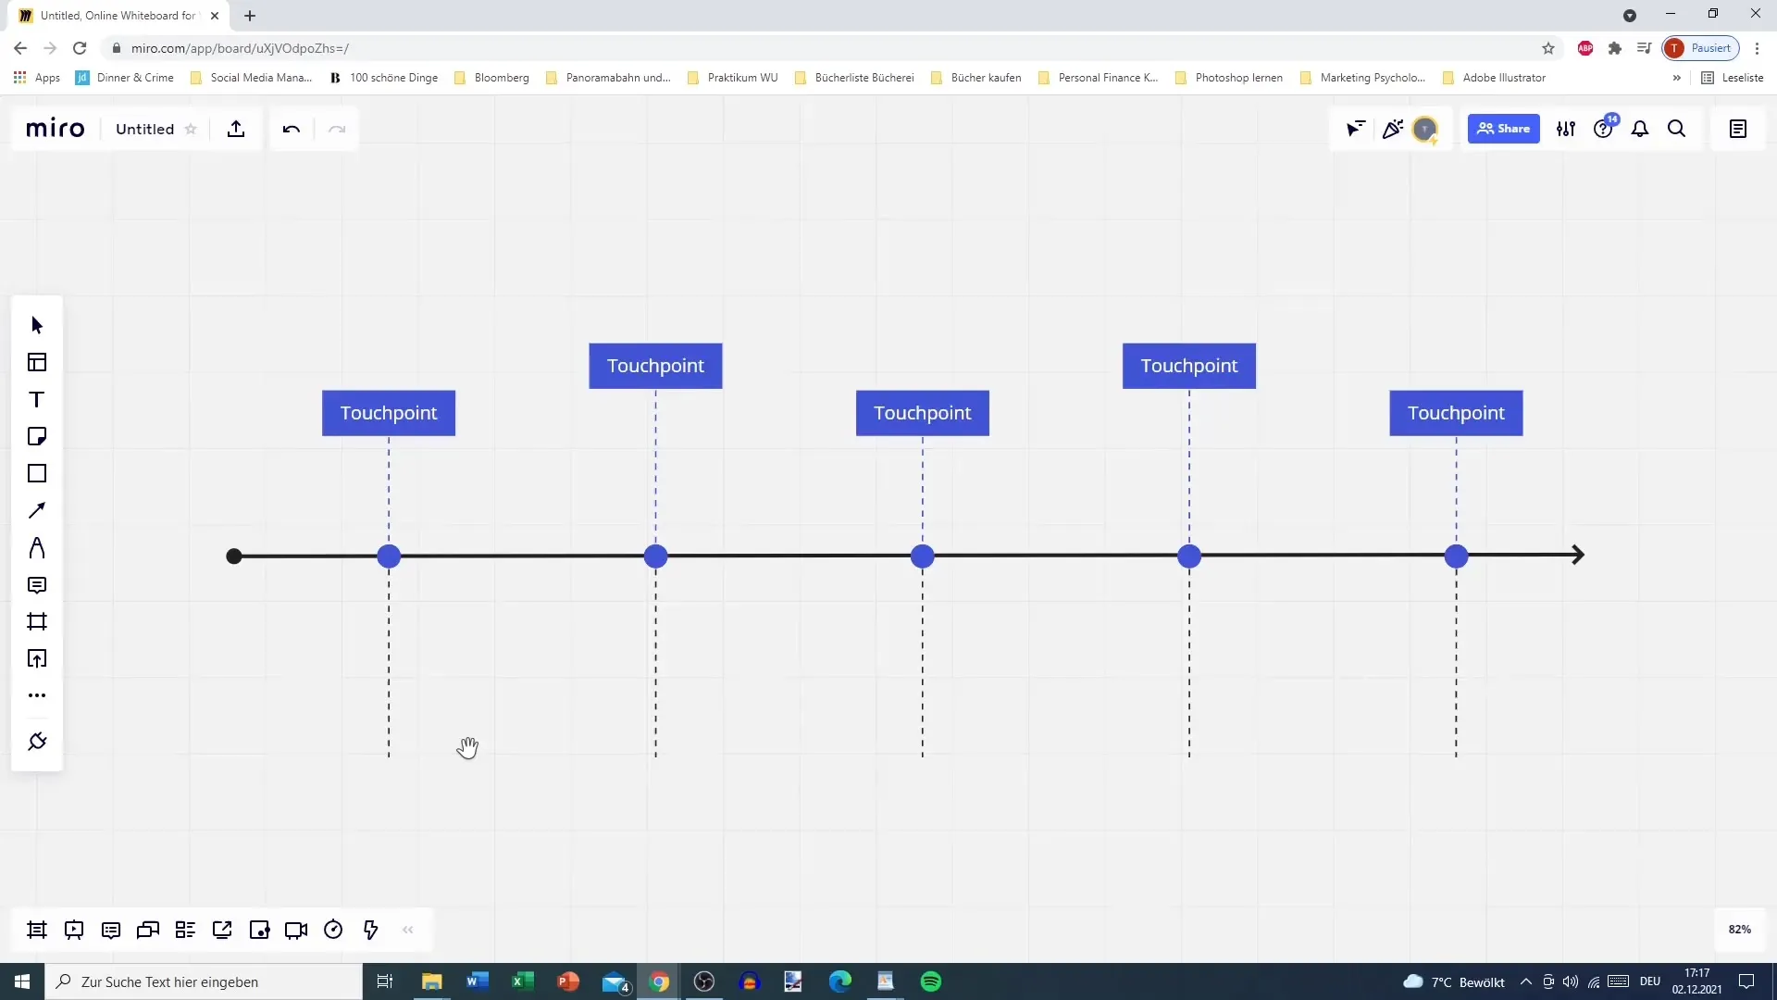Open board settings sliders icon
The image size is (1777, 1000).
(1566, 129)
